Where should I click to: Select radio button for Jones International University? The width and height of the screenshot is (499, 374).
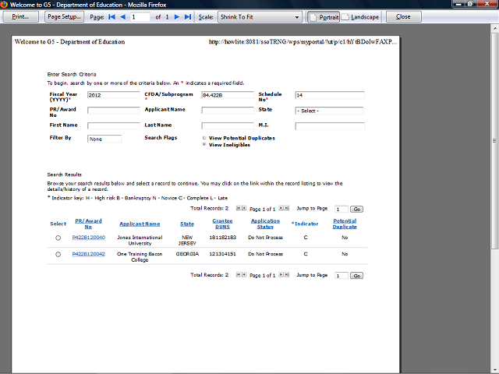[x=58, y=238]
